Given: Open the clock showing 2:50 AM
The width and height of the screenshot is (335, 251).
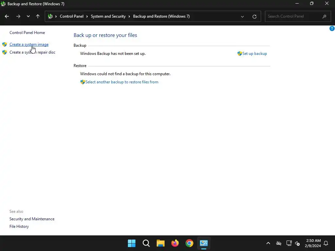Looking at the screenshot, I should coord(313,243).
